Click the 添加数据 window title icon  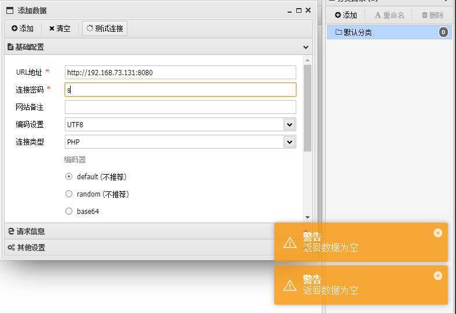(10, 11)
